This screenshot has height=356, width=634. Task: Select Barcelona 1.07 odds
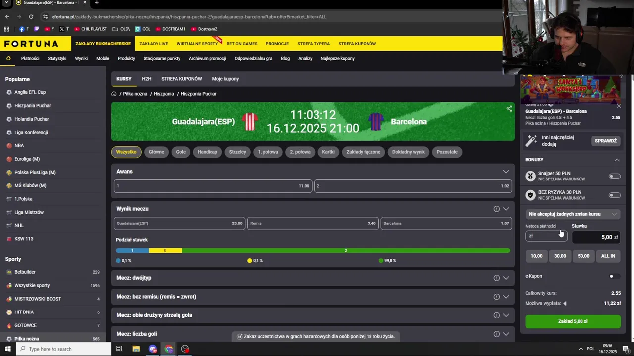pos(446,223)
